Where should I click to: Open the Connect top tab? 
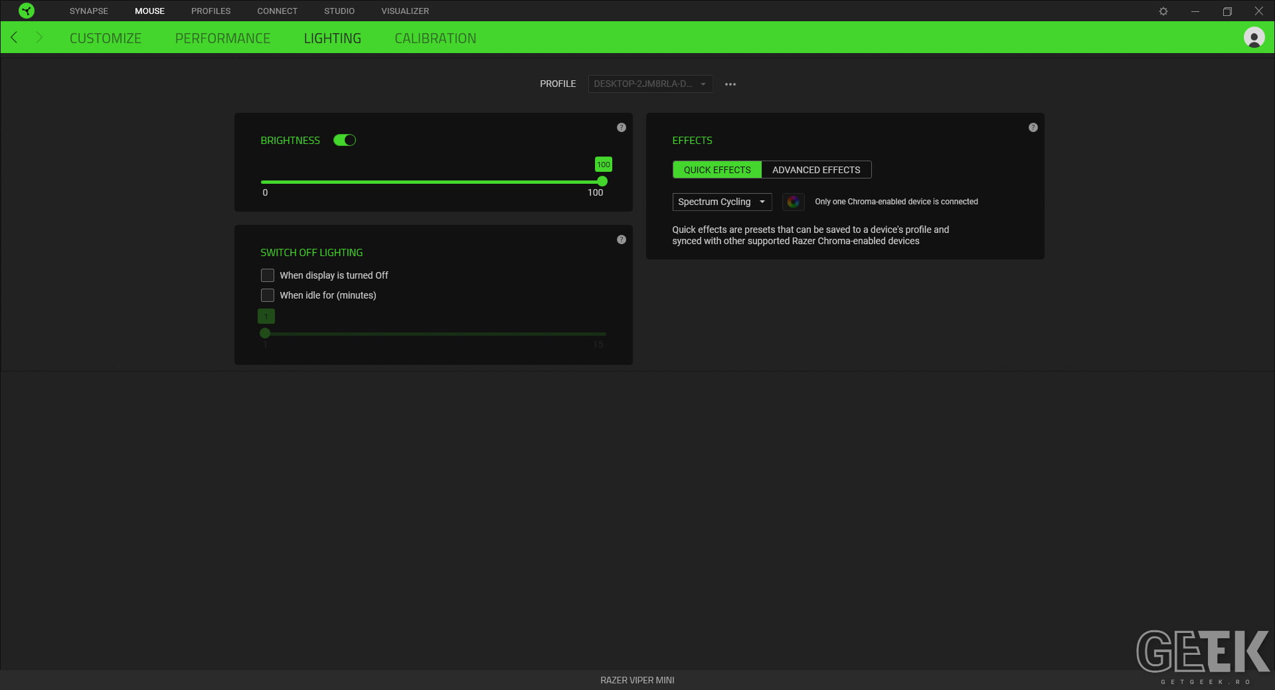pos(278,11)
